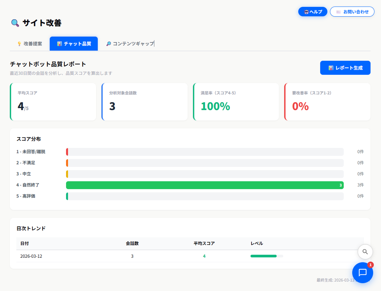Select the 満足率 100% card

[236, 102]
